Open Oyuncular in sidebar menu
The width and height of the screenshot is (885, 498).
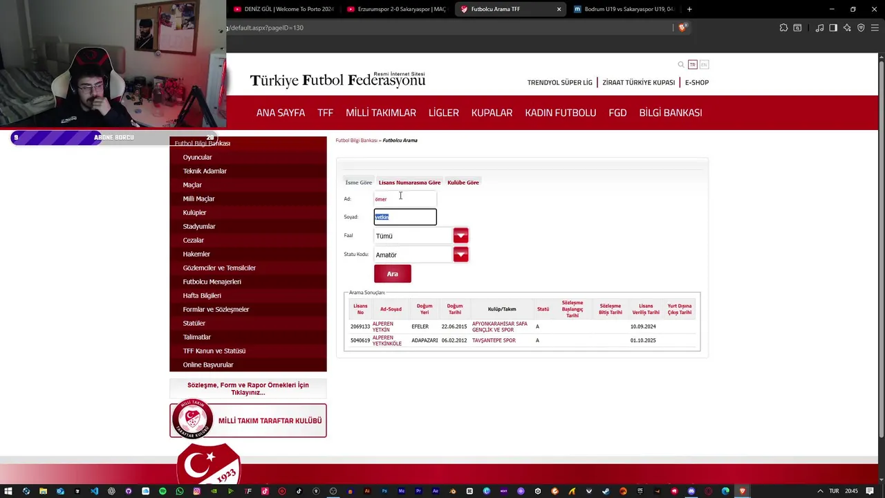tap(198, 157)
